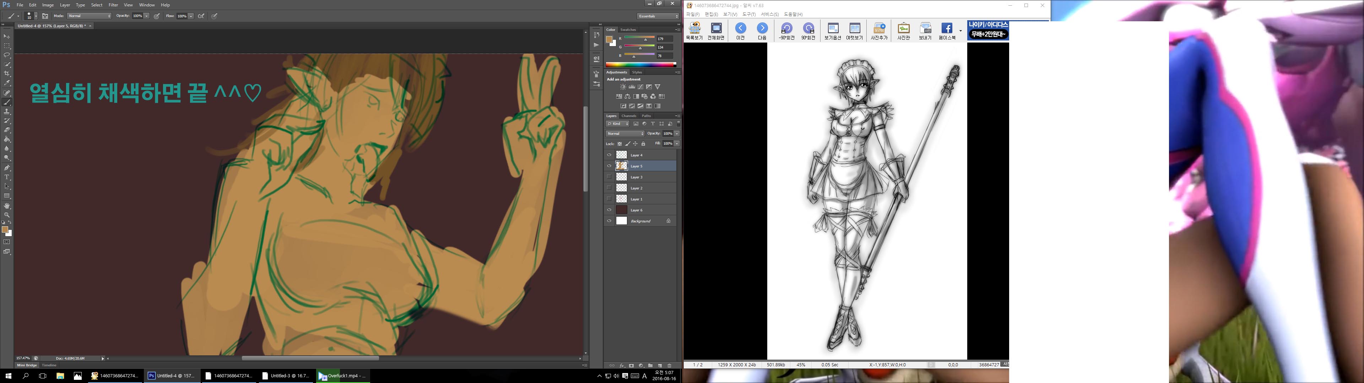Open the Opacity slider dropdown in options bar

pyautogui.click(x=147, y=16)
